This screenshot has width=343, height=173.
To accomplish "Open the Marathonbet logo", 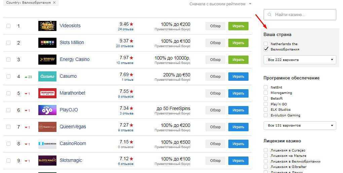I will [47, 93].
